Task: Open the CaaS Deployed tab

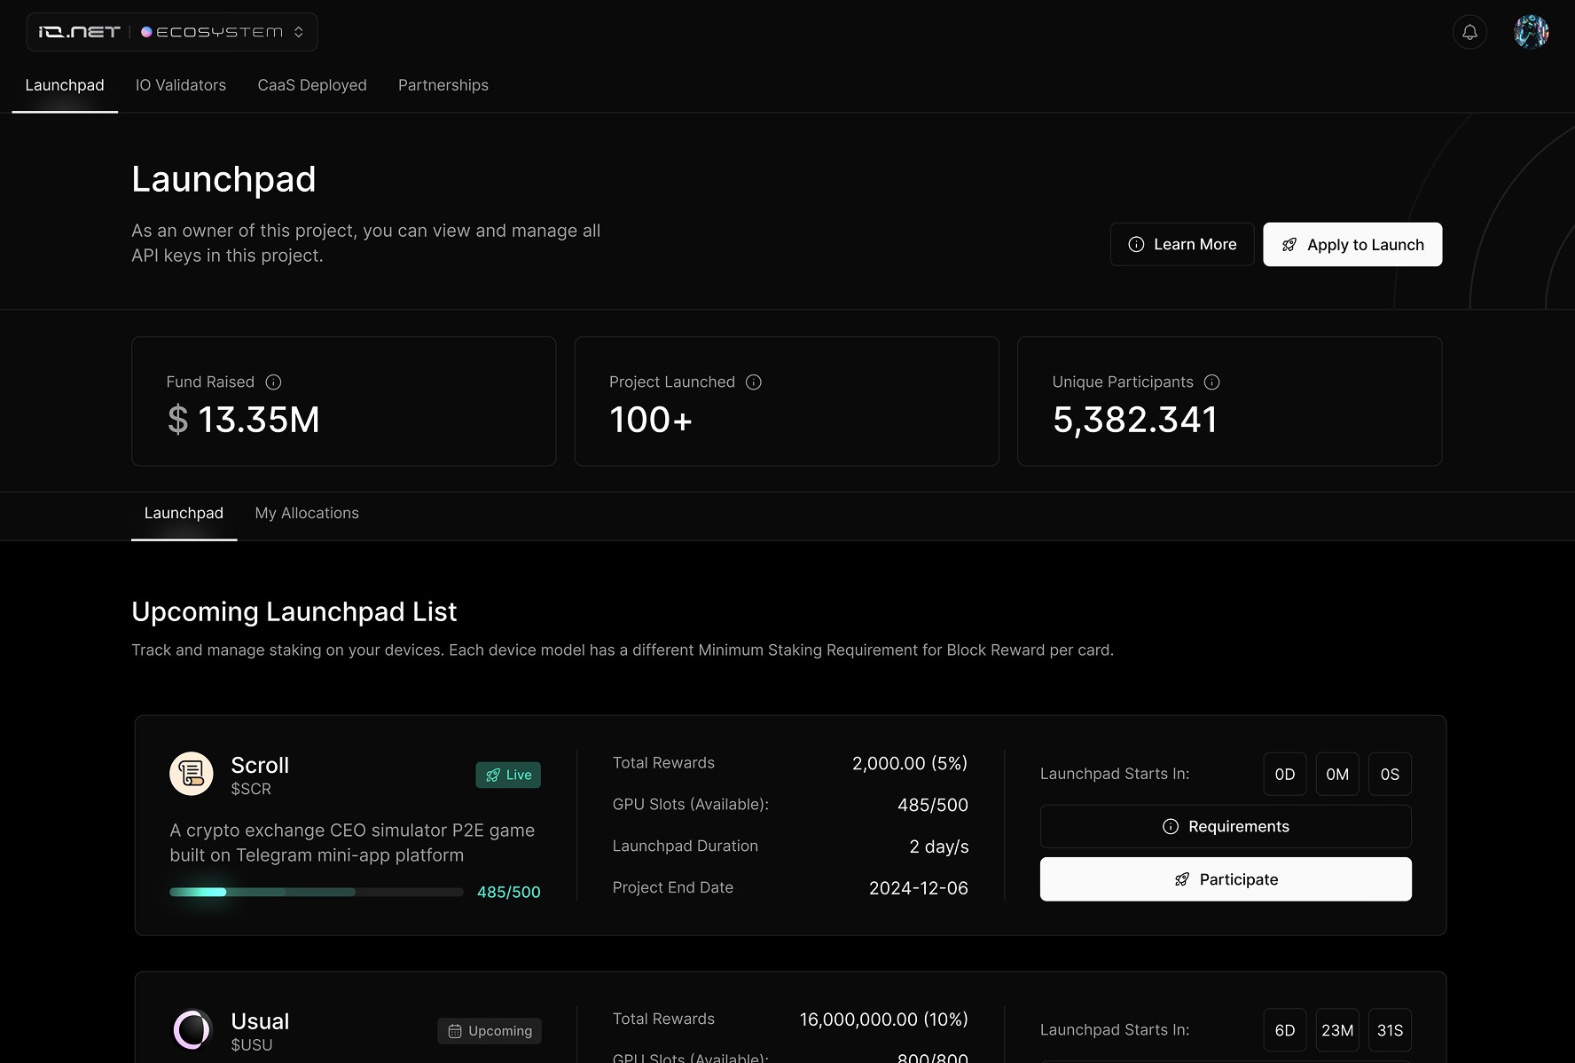Action: point(312,85)
